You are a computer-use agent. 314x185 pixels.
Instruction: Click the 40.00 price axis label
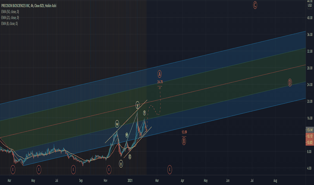pos(310,18)
